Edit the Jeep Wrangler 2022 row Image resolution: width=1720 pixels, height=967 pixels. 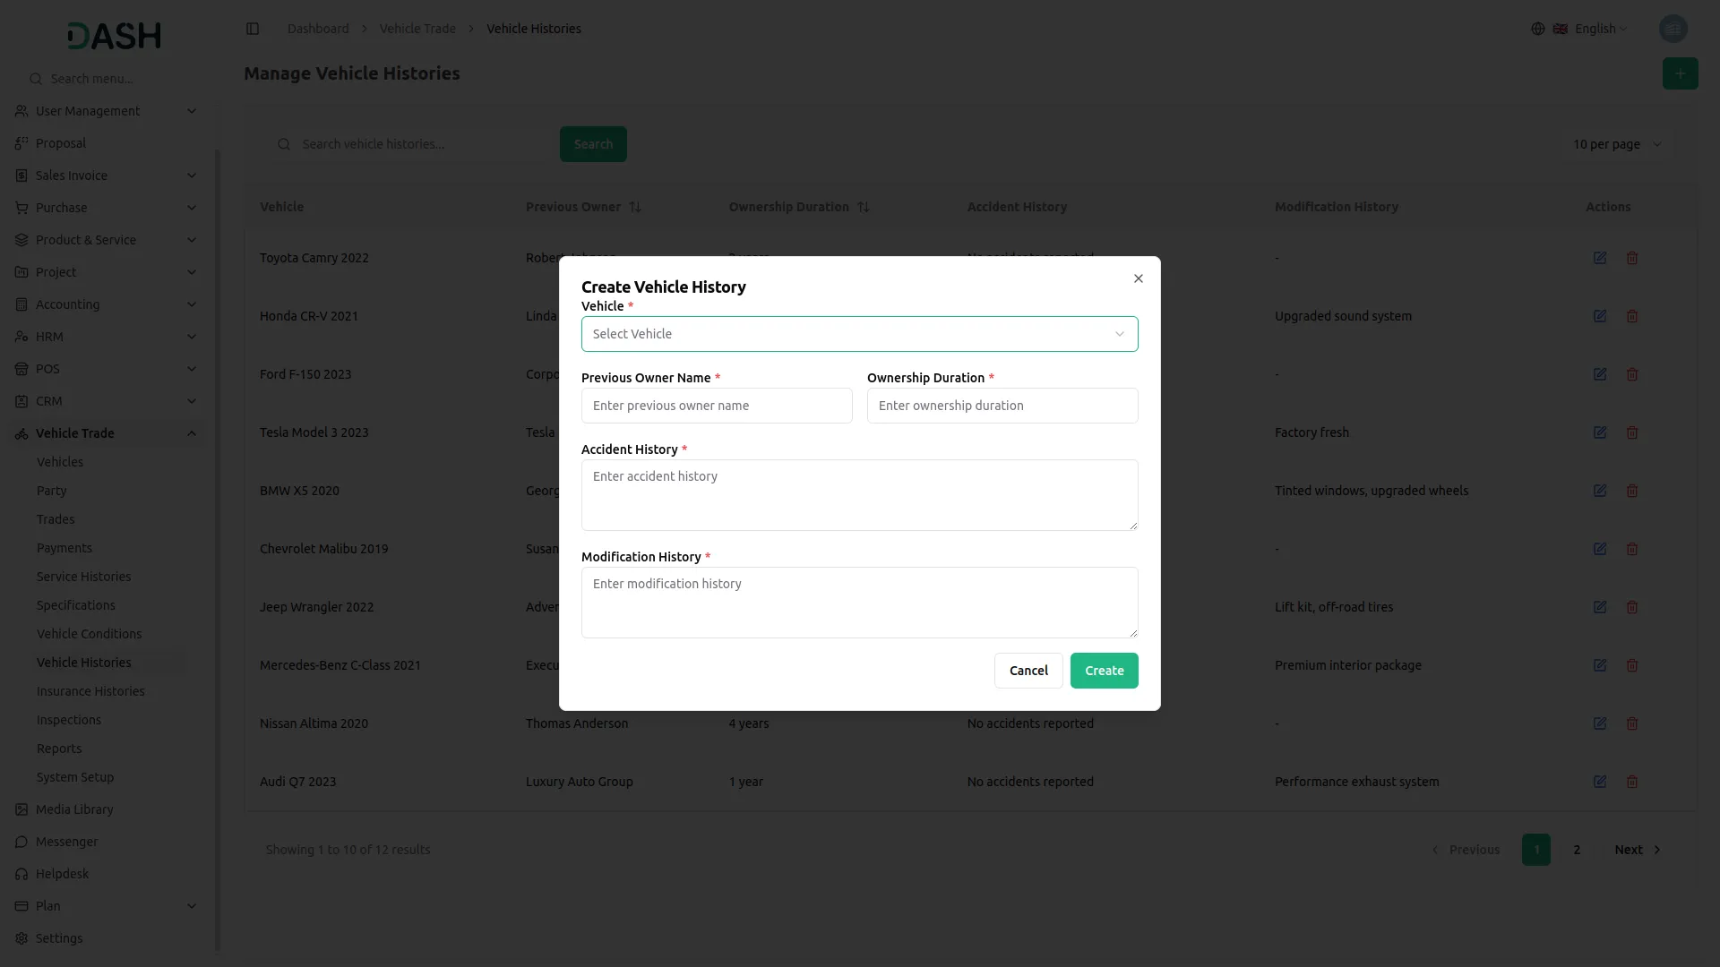pos(1599,607)
